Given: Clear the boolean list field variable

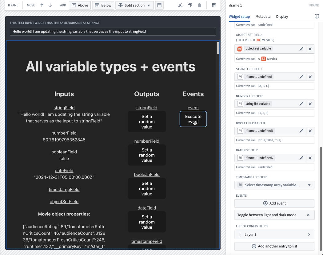Looking at the screenshot, I should pyautogui.click(x=310, y=130).
